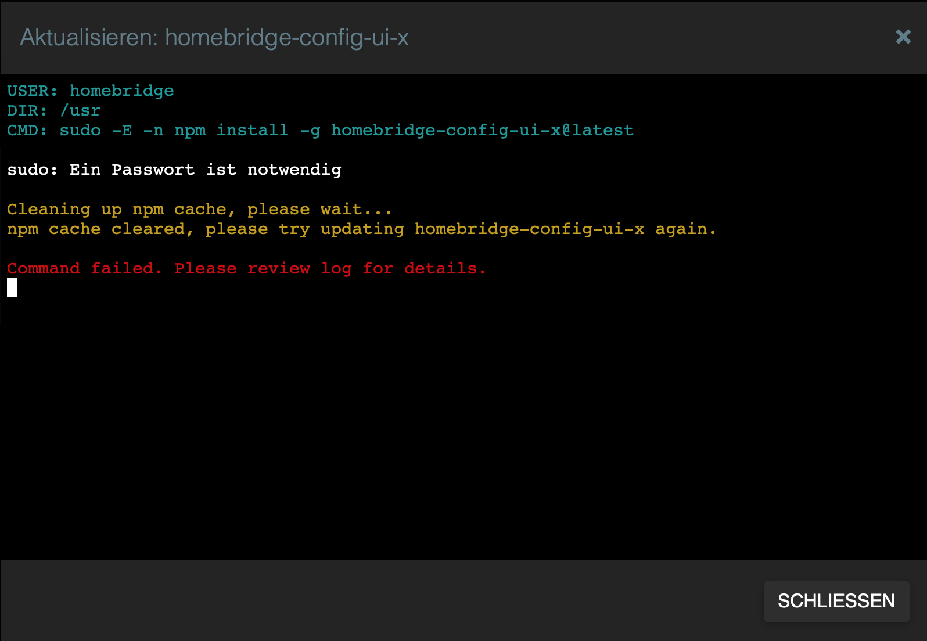Click the 'CMD:' label in the terminal
Viewport: 927px width, 641px height.
[27, 130]
